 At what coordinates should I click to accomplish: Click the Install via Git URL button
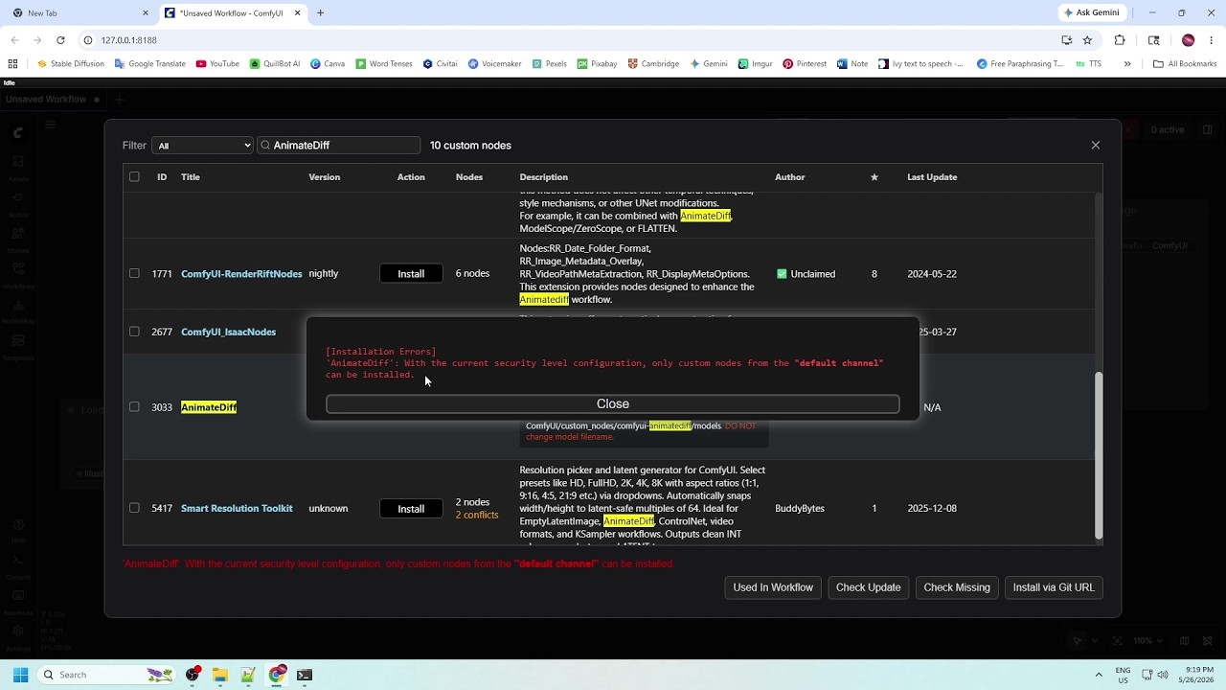tap(1054, 587)
